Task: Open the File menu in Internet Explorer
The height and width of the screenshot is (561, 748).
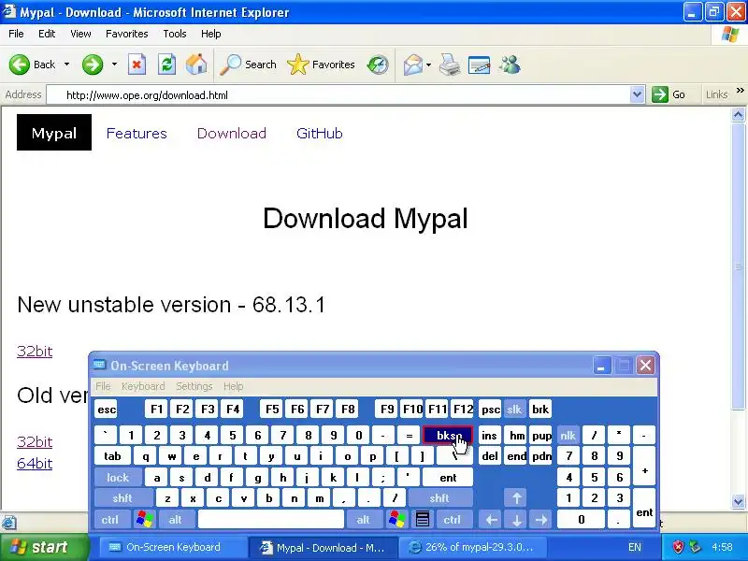Action: point(16,34)
